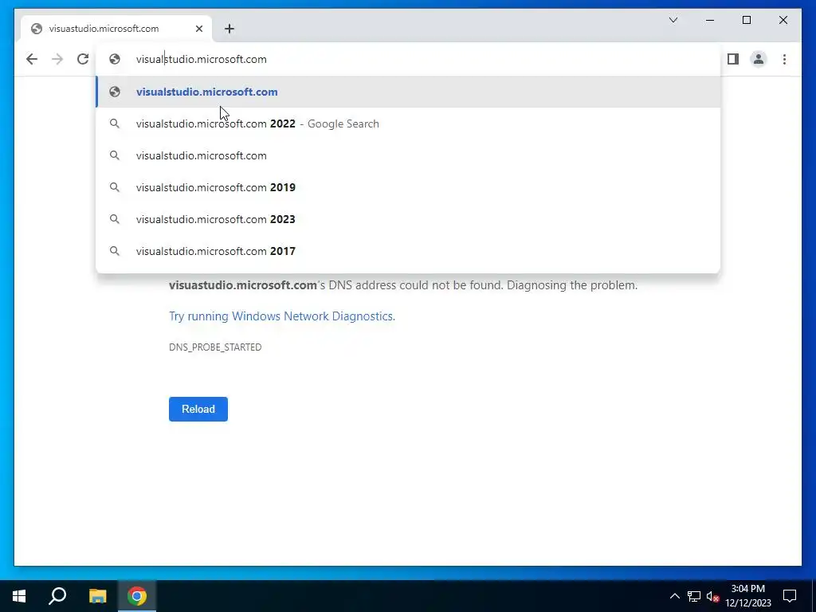Choose the 'visualstudio.microsoft.com 2023' suggestion
The height and width of the screenshot is (612, 816).
[x=409, y=219]
